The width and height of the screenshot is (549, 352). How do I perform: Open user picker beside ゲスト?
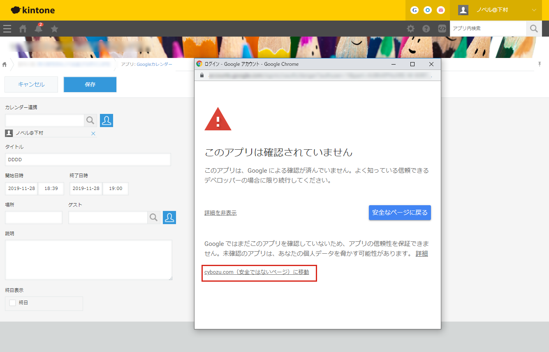point(169,218)
